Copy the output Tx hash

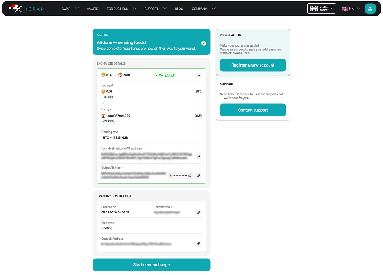pos(198,175)
